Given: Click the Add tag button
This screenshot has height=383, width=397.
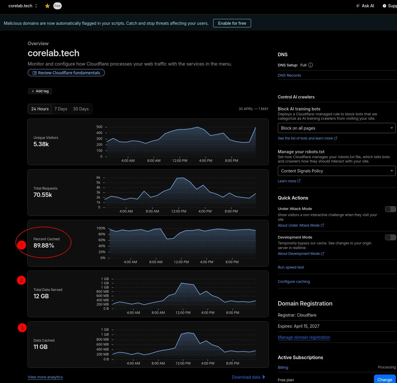Looking at the screenshot, I should click(40, 91).
